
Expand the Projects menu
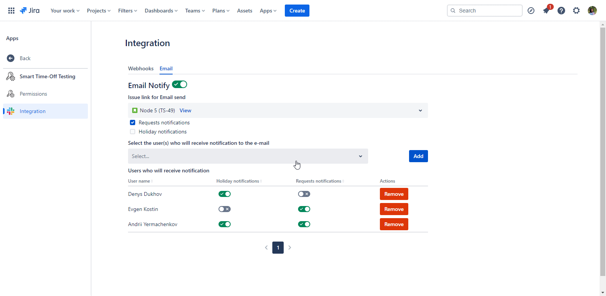(x=98, y=11)
